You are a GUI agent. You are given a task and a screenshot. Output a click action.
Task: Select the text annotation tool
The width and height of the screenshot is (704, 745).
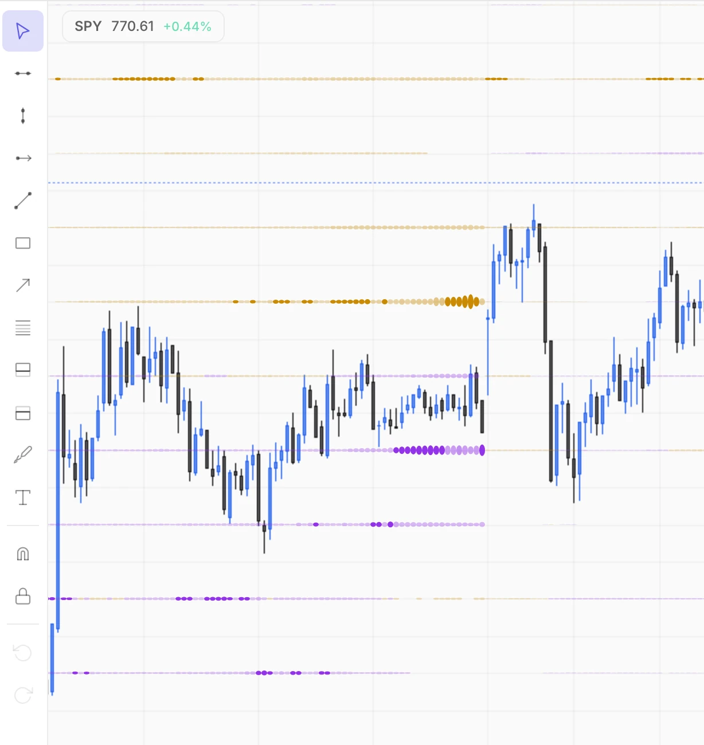tap(23, 497)
